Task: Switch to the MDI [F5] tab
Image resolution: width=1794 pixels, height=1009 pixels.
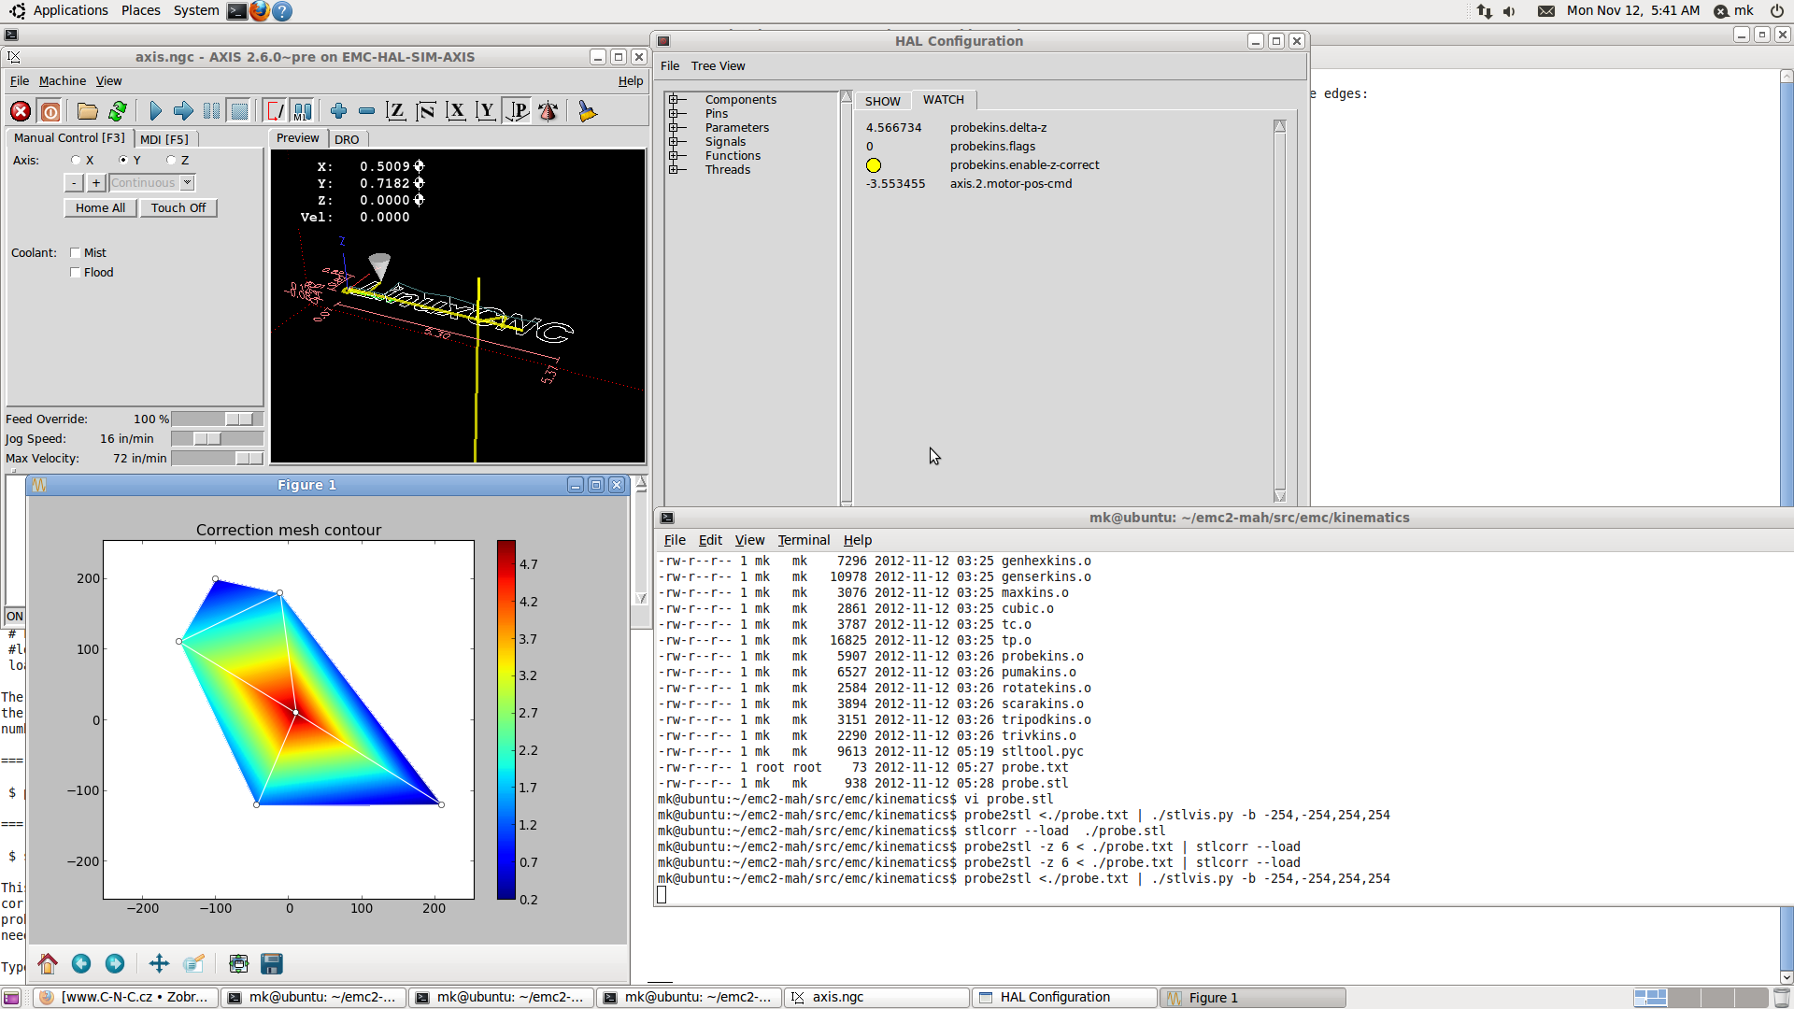Action: point(164,139)
